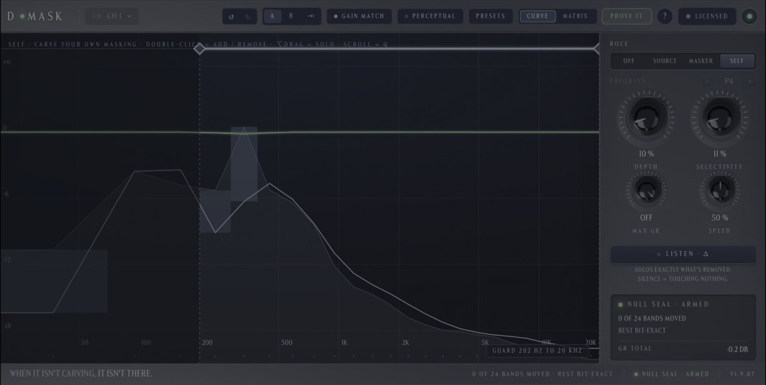Image resolution: width=766 pixels, height=385 pixels.
Task: Click the Licensed status button
Action: (707, 16)
